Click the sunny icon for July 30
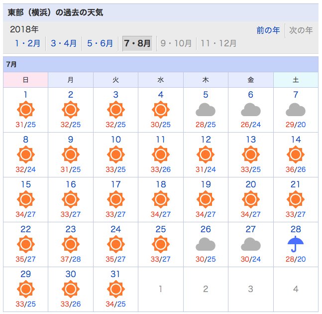This screenshot has width=322, height=314. (x=71, y=289)
